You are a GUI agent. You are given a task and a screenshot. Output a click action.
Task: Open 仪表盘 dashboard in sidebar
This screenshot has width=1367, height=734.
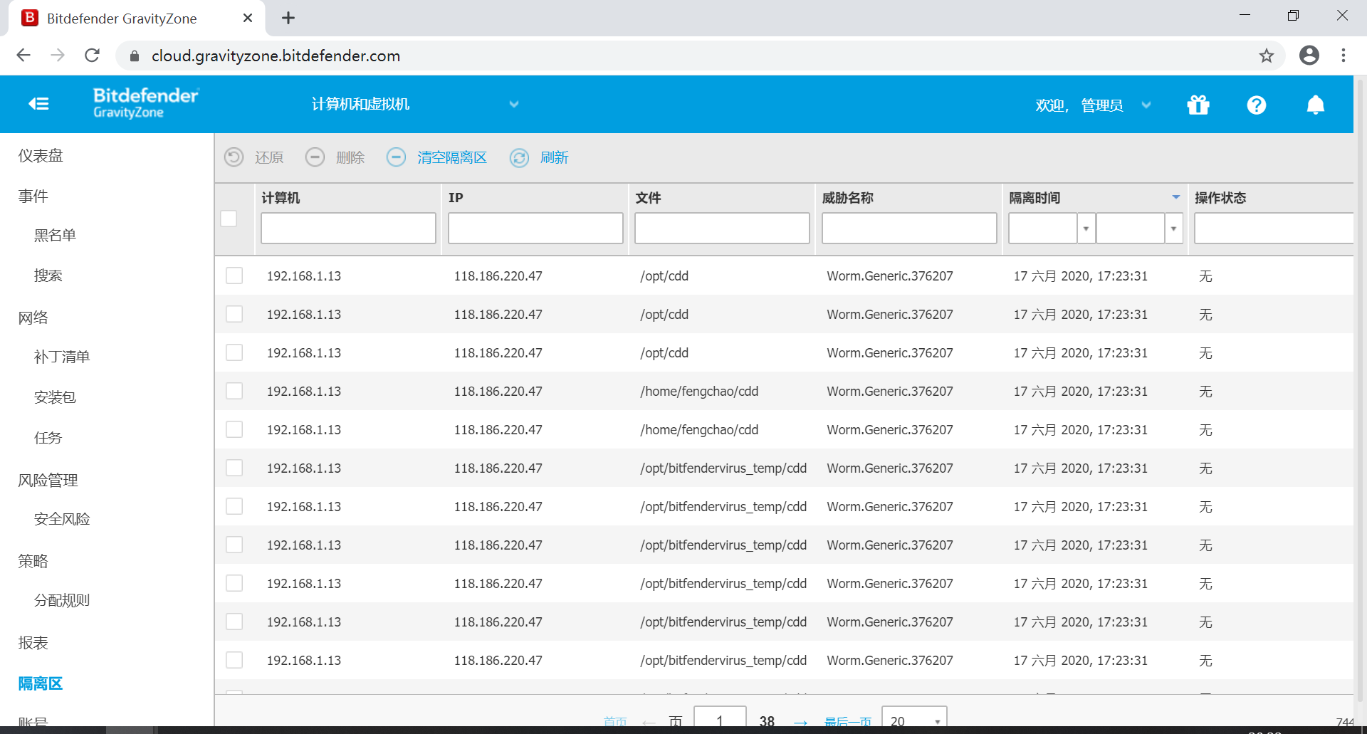click(x=41, y=156)
